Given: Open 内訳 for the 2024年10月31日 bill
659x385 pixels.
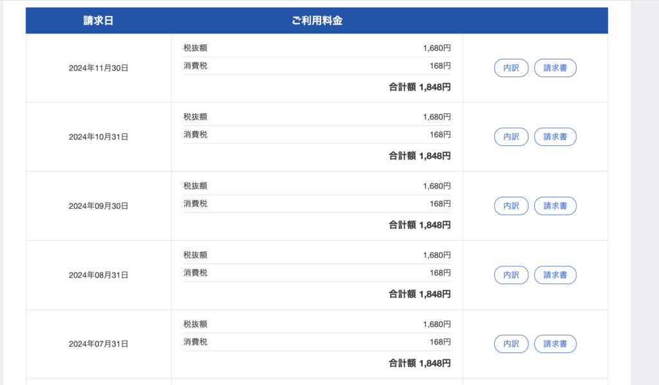Looking at the screenshot, I should click(511, 137).
